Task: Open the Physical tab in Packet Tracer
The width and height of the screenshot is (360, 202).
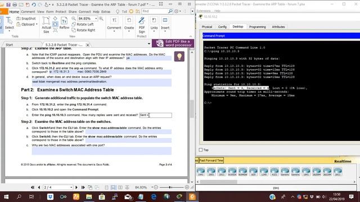Action: [x=207, y=27]
